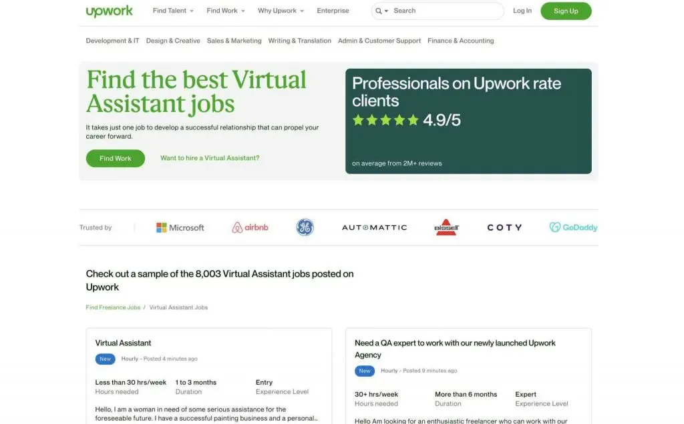Image resolution: width=684 pixels, height=424 pixels.
Task: Click '1 to 3 months' duration text
Action: (x=196, y=382)
